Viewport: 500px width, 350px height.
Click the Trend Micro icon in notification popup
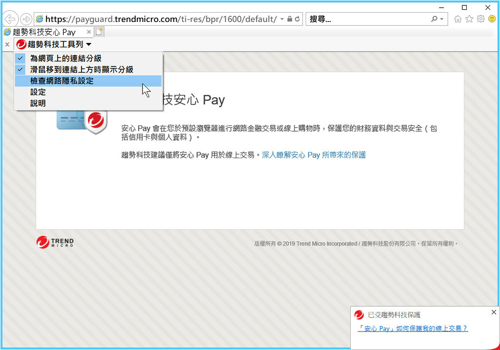click(x=359, y=315)
